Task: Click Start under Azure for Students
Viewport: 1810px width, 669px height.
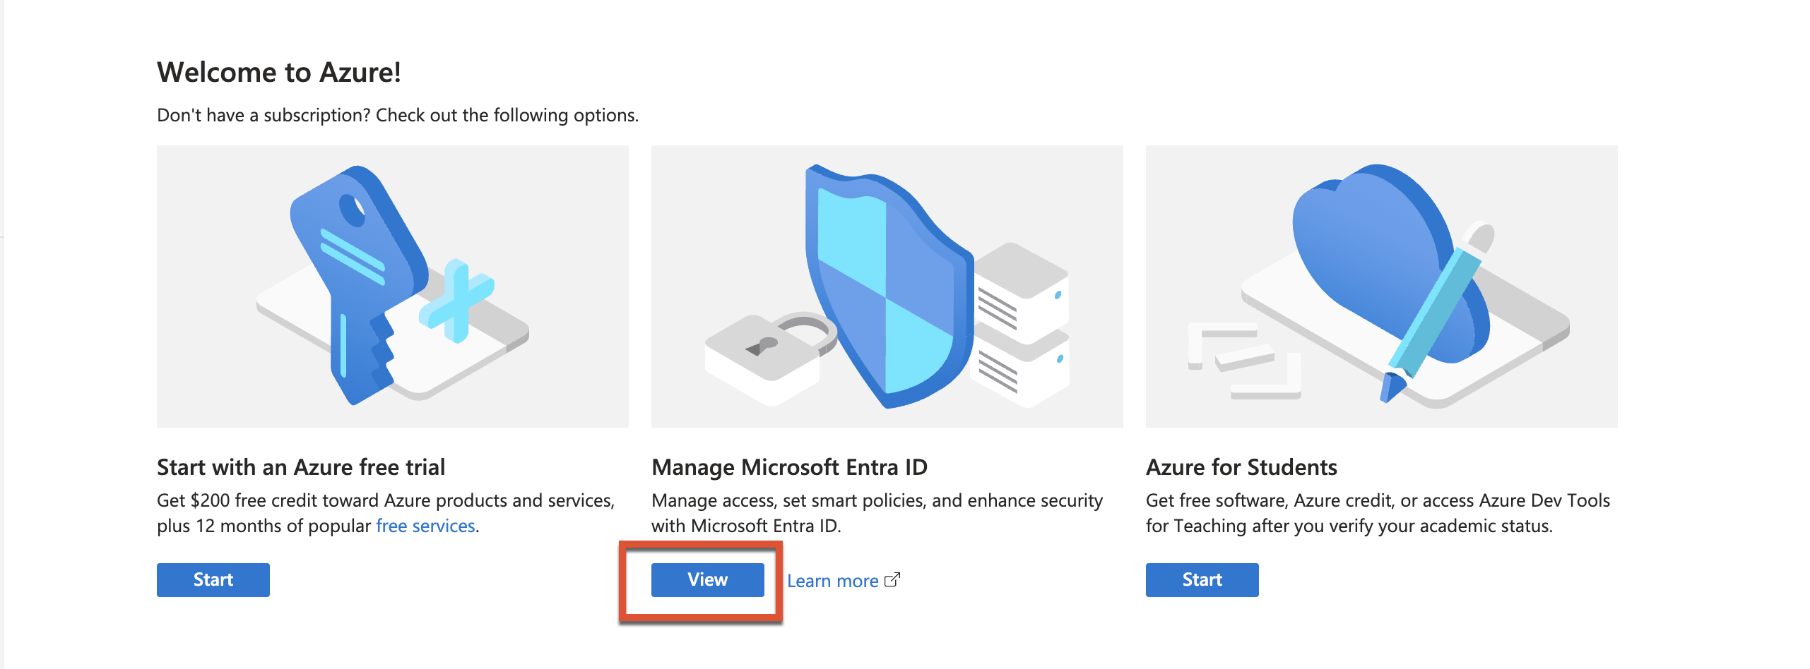Action: [1202, 579]
